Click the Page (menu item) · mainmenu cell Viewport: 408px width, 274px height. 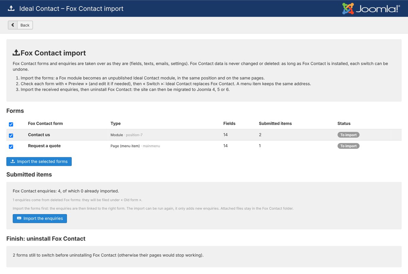pyautogui.click(x=135, y=146)
